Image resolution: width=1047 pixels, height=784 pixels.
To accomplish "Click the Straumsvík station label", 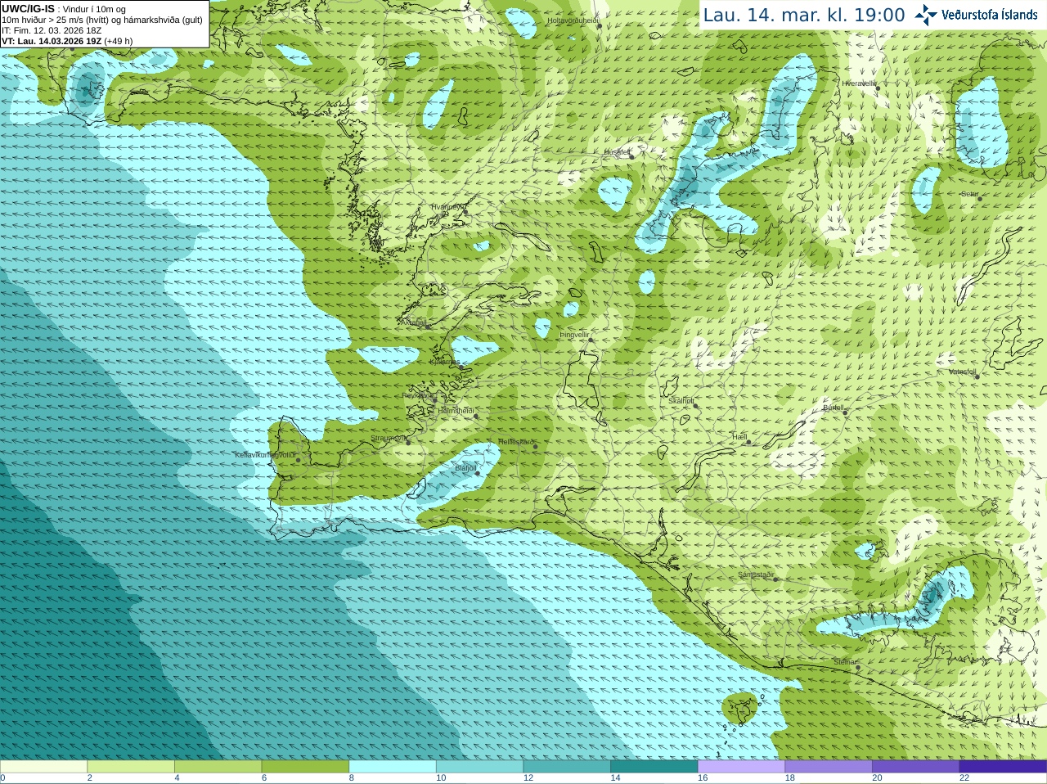I will point(388,438).
